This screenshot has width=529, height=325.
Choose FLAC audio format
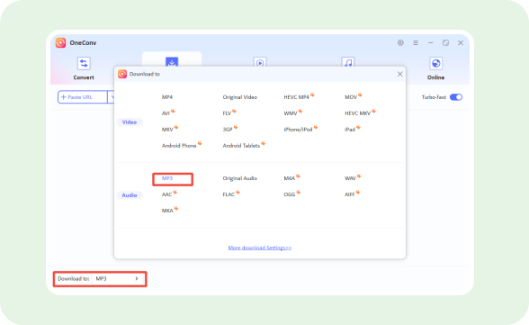(x=229, y=194)
